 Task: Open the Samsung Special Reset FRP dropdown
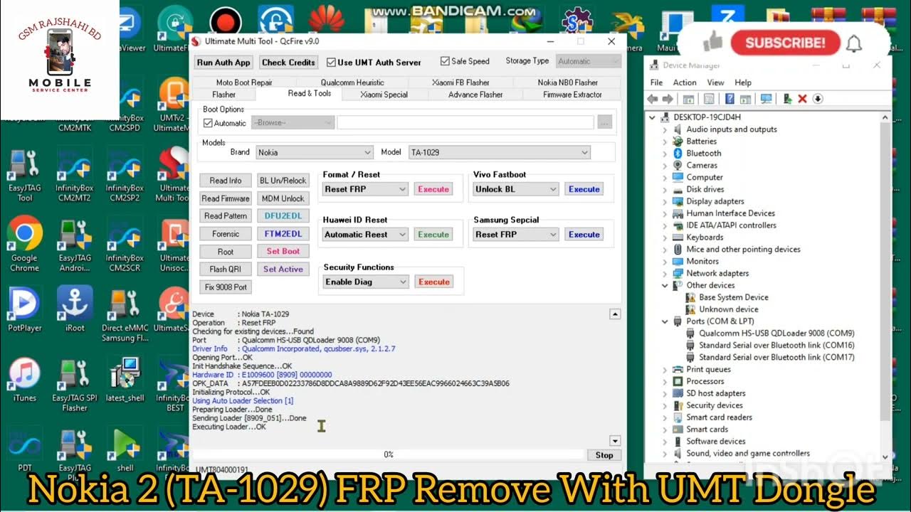point(516,235)
